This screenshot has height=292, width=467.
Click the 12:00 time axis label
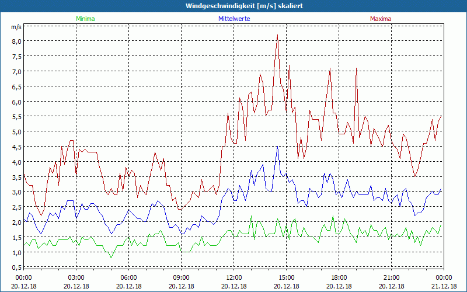[x=234, y=278]
